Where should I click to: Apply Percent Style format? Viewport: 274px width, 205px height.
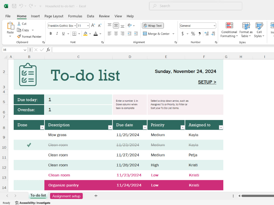click(x=193, y=33)
